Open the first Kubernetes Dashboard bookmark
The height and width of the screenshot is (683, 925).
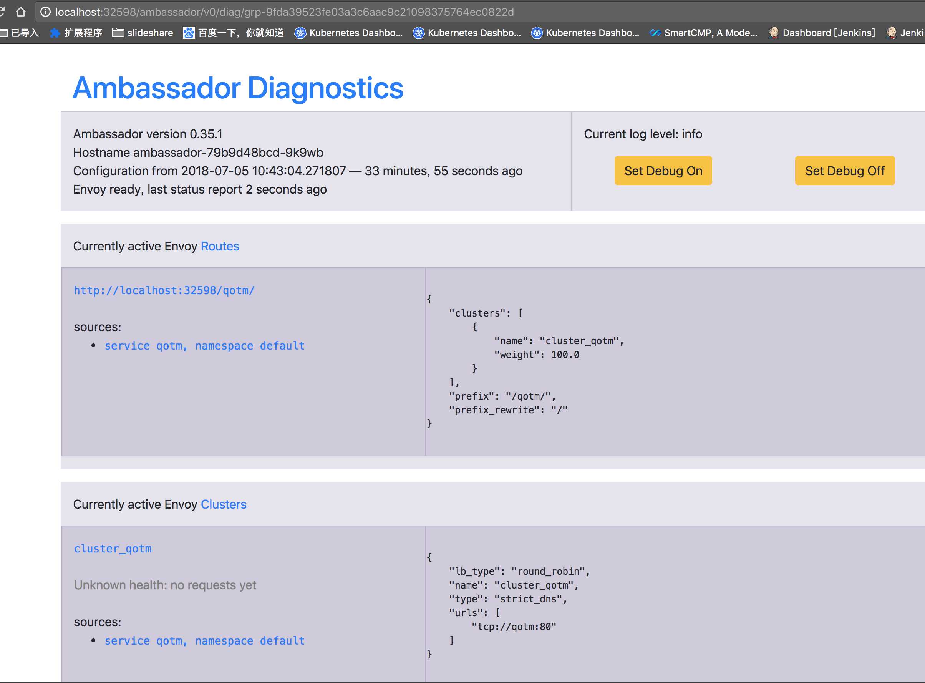click(x=348, y=33)
